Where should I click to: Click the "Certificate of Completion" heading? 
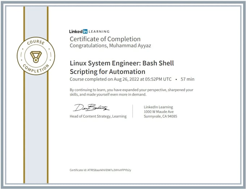tap(105, 39)
